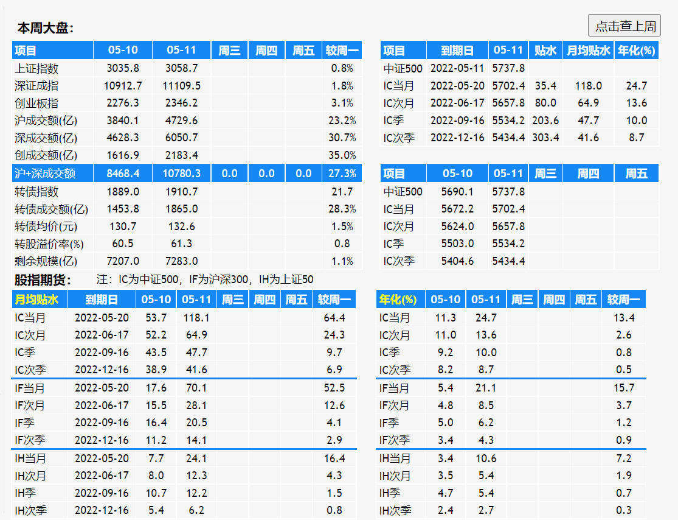Select the highlighted 沪+深成交额 row label
Viewport: 678px width, 520px height.
pyautogui.click(x=45, y=174)
